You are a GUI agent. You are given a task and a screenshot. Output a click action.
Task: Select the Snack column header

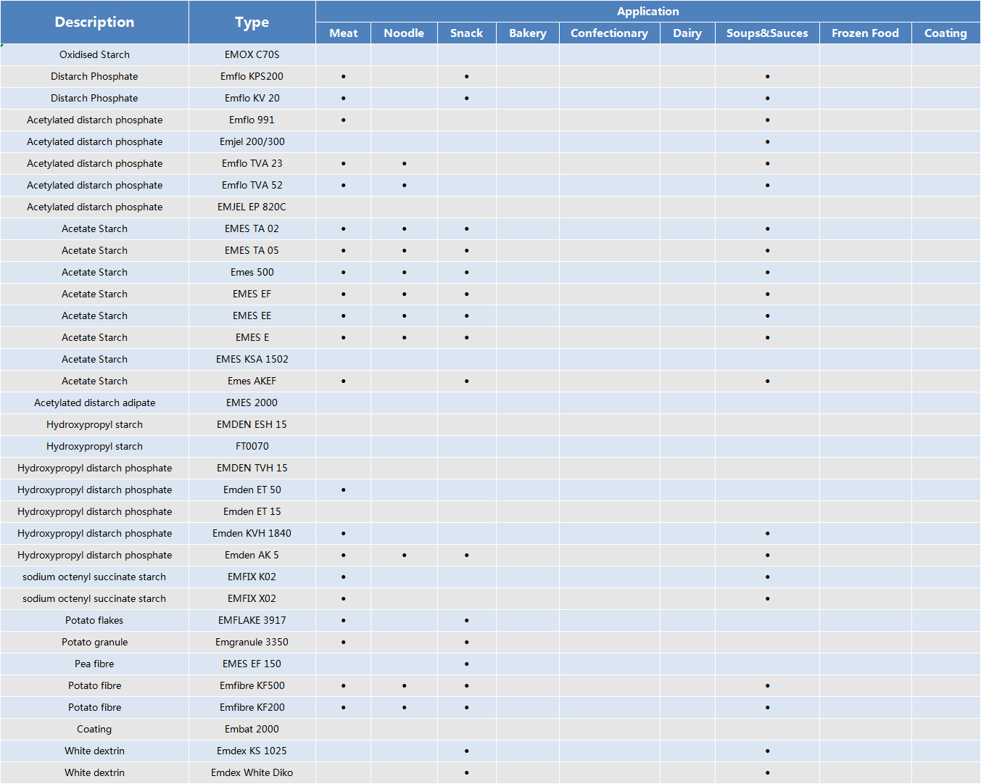point(466,33)
